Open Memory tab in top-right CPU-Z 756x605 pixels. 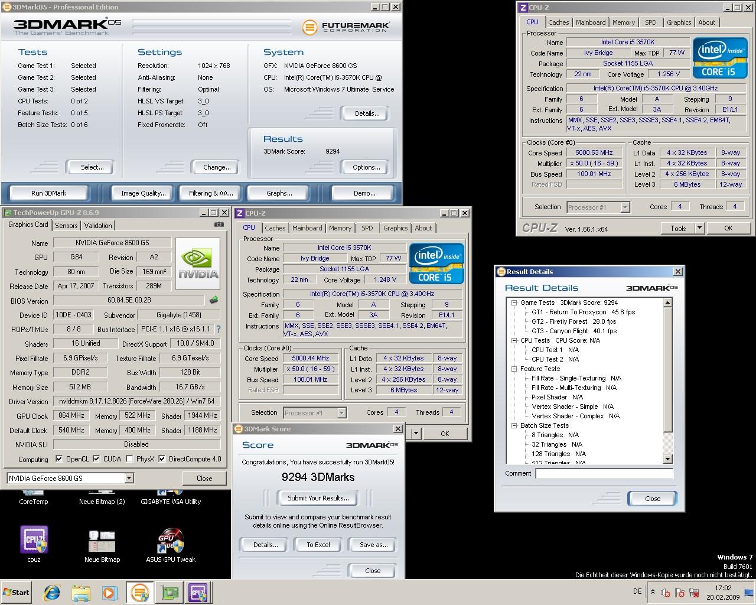(x=624, y=22)
